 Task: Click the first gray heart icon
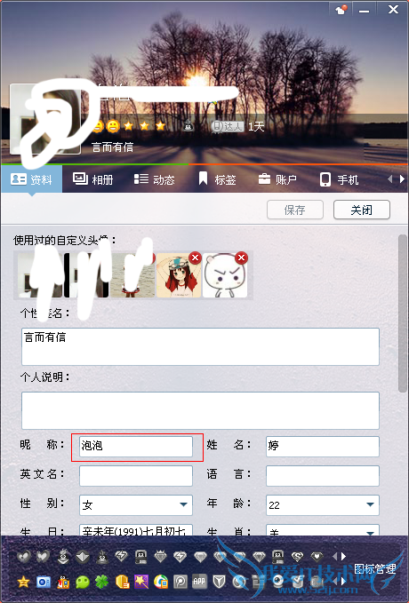tap(24, 557)
